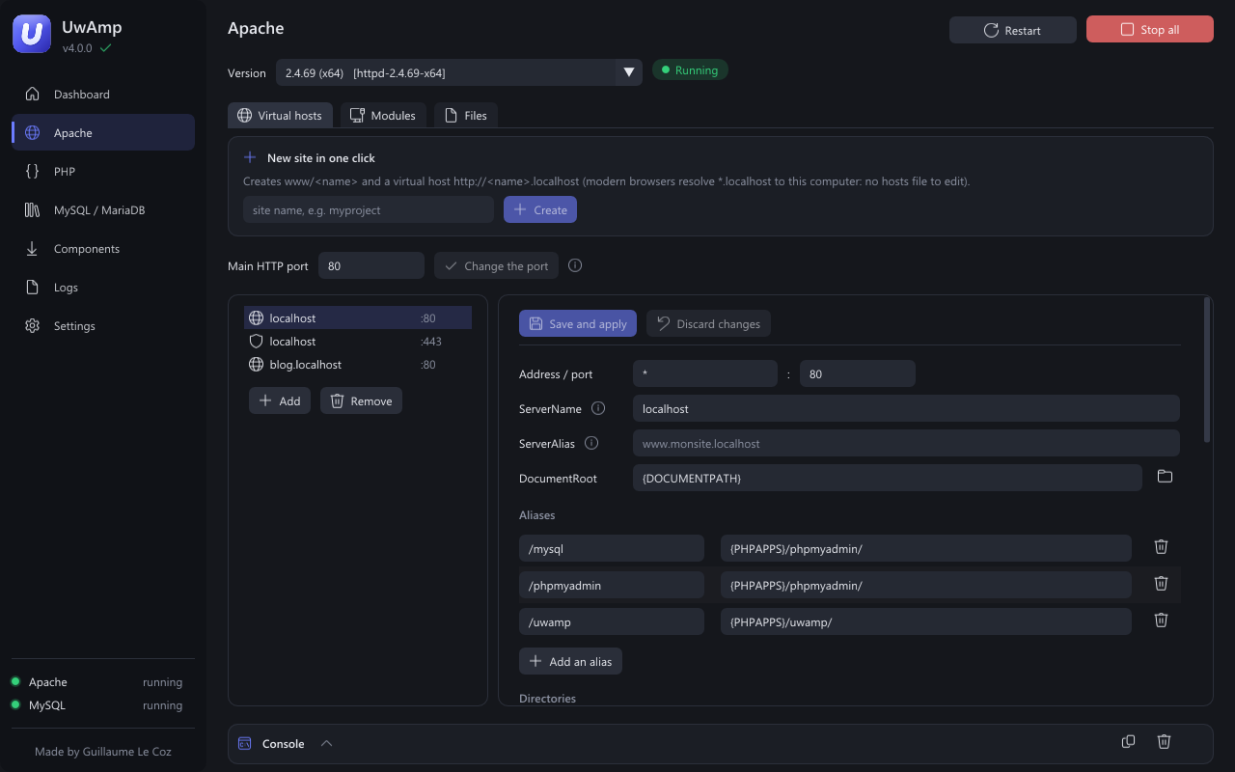This screenshot has width=1235, height=772.
Task: Click Add an alias
Action: [570, 661]
